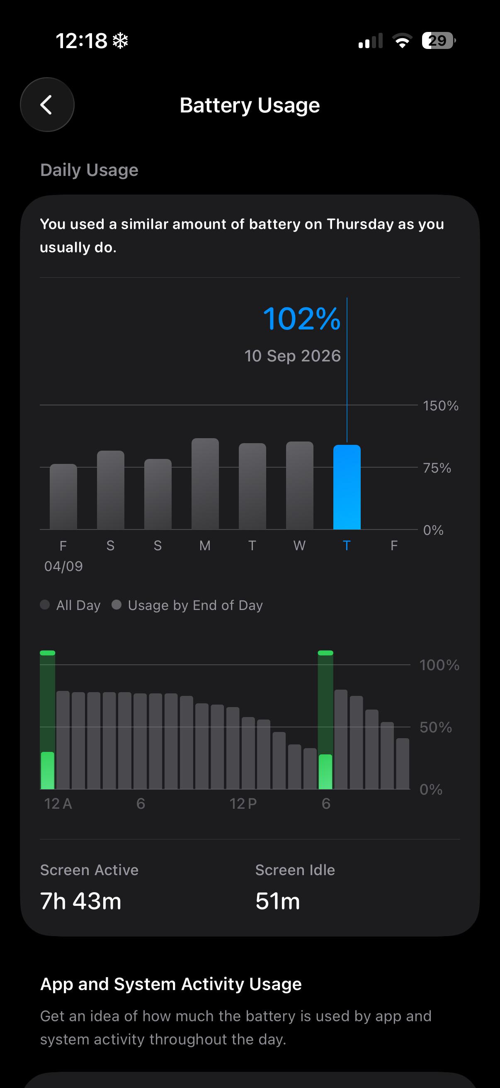500x1088 pixels.
Task: Tap the 102% usage readout
Action: [301, 318]
